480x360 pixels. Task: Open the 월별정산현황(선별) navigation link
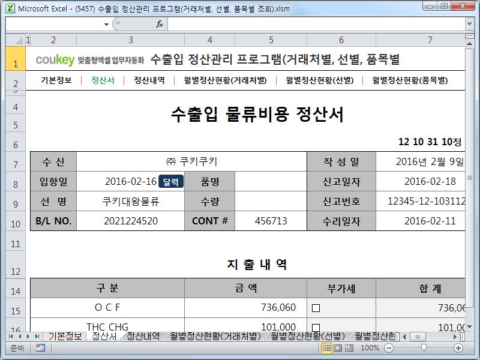[320, 80]
